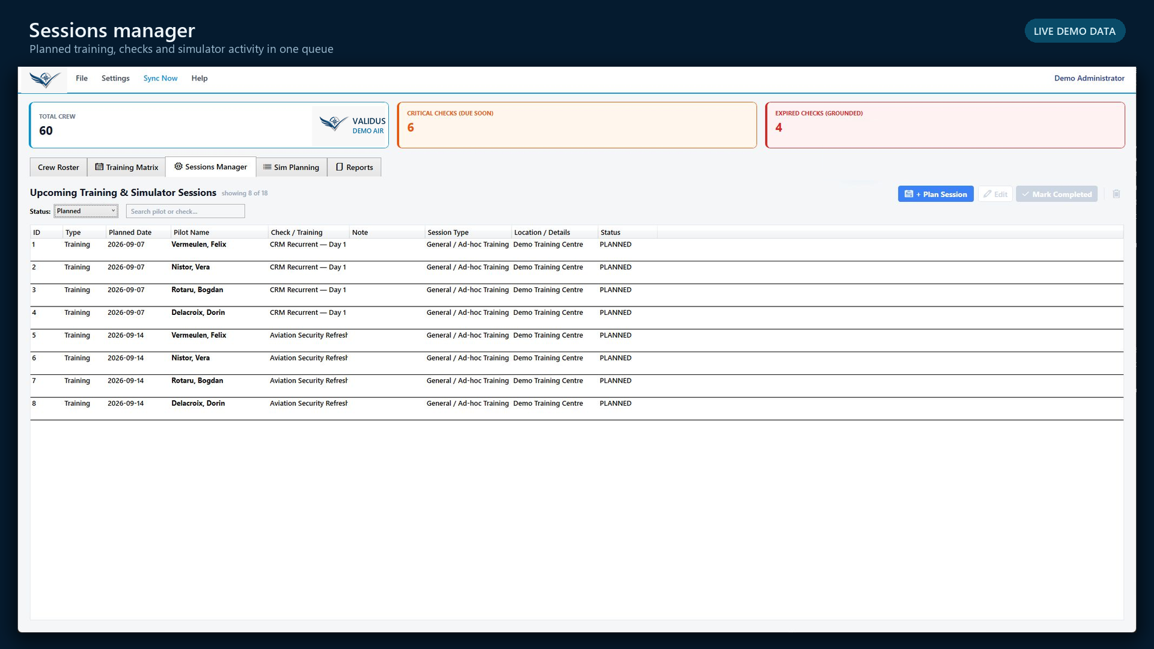This screenshot has width=1154, height=649.
Task: Sort by the Pilot Name column header
Action: [219, 233]
